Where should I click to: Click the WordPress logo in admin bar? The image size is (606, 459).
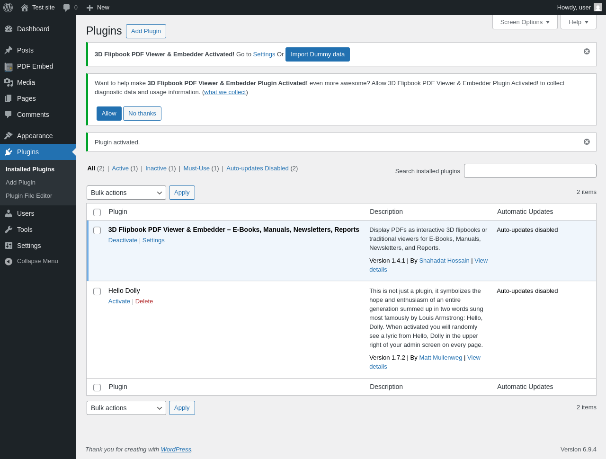[x=8, y=8]
